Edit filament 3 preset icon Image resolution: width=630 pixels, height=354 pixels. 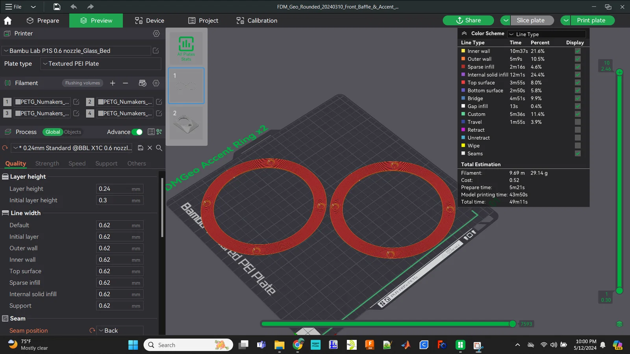tap(76, 113)
